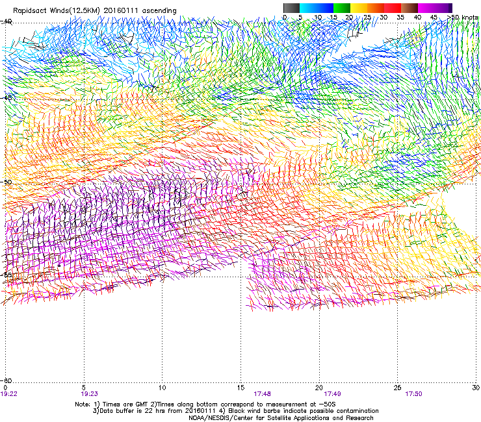The image size is (481, 422).
Task: Click the longitude axis label '5'
Action: pos(84,388)
